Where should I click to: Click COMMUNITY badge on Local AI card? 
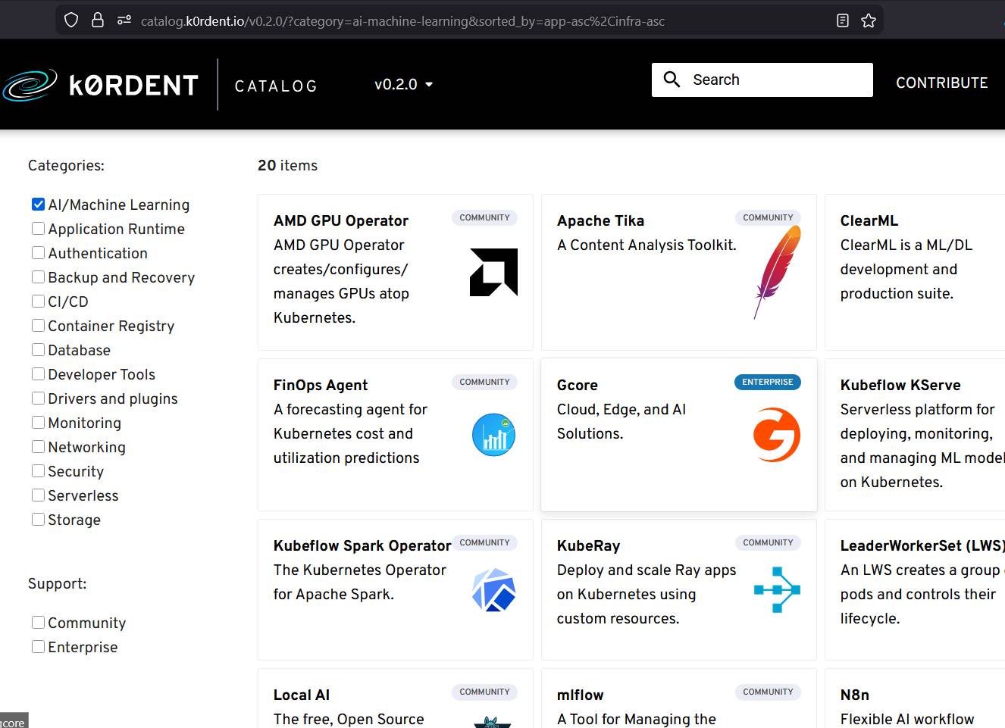click(484, 692)
